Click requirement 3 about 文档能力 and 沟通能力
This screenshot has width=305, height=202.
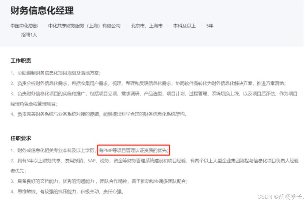click(x=99, y=181)
